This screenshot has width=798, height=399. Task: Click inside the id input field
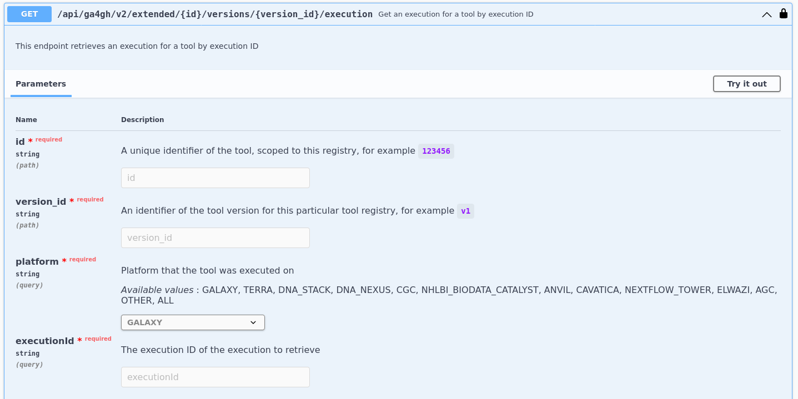coord(215,178)
